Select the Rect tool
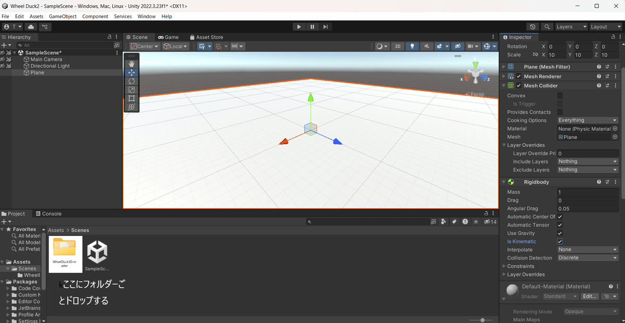This screenshot has width=625, height=323. click(x=131, y=98)
